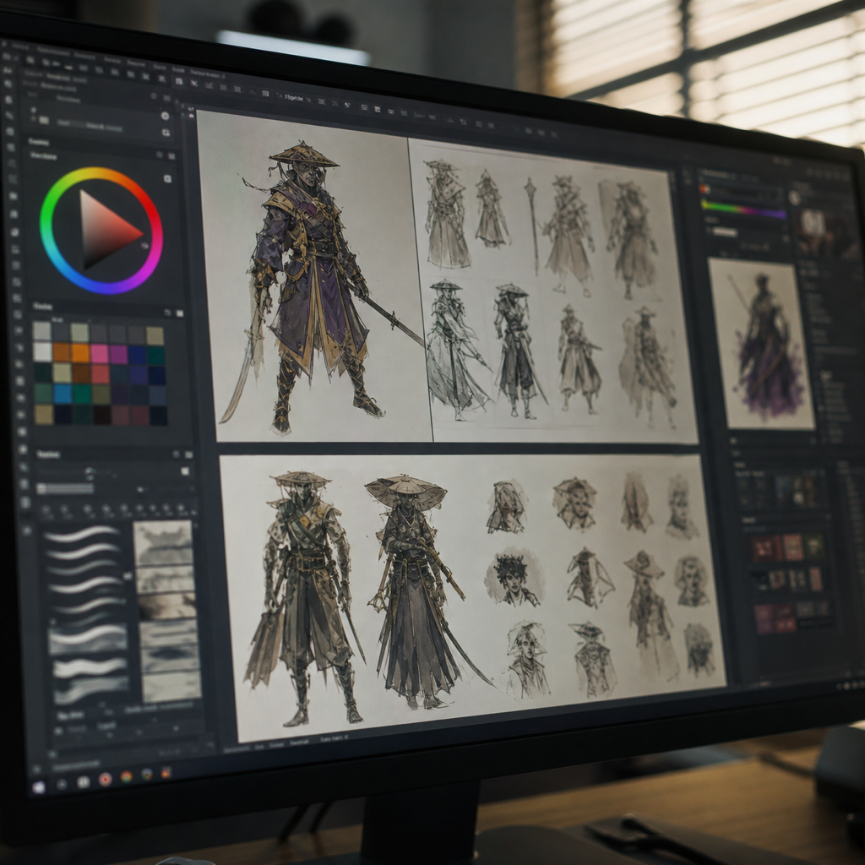
Task: Select the magenta color swatch
Action: 118,354
